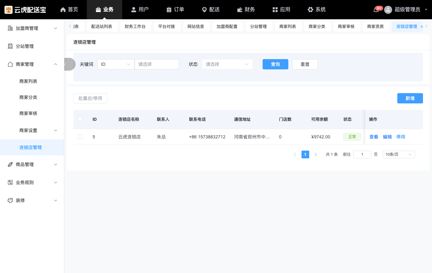Open 商家列表 in the sidebar
This screenshot has width=432, height=273.
(28, 81)
